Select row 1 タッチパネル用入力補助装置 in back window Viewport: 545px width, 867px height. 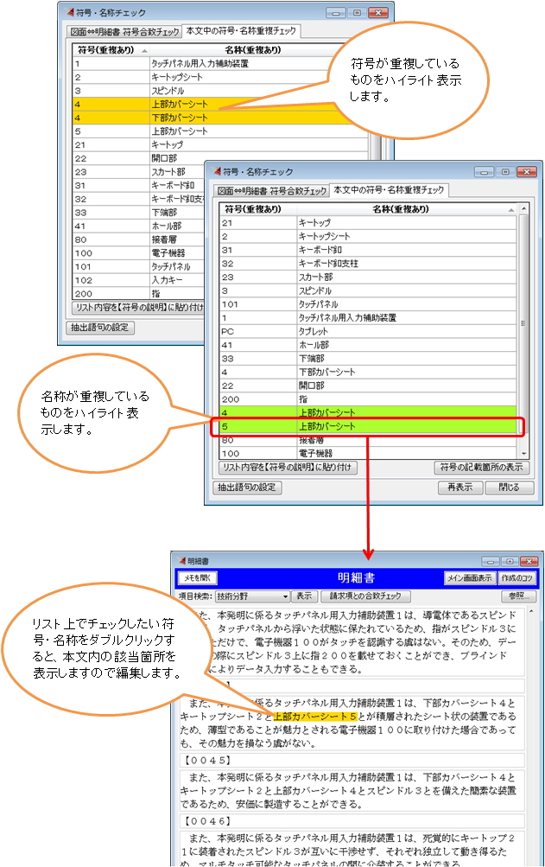[x=202, y=64]
